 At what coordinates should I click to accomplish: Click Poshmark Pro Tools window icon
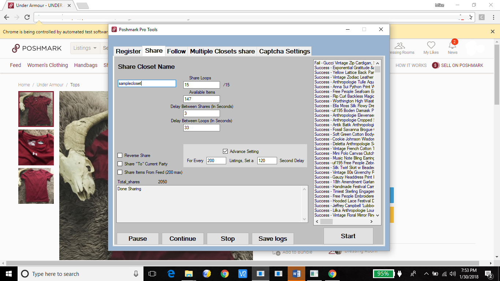point(114,29)
